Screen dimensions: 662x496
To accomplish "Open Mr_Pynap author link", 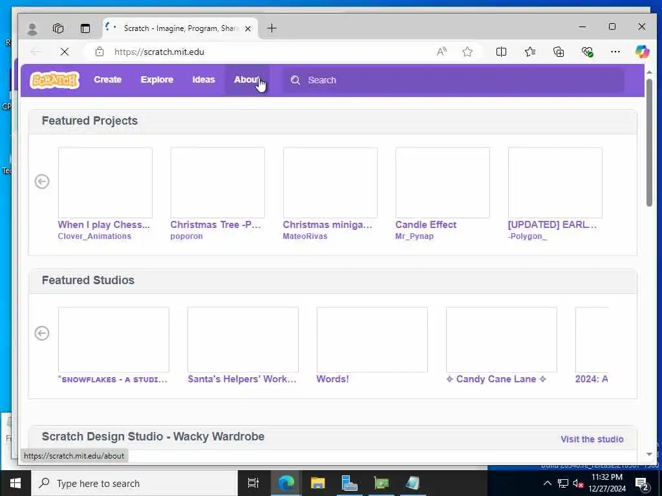I will [414, 236].
